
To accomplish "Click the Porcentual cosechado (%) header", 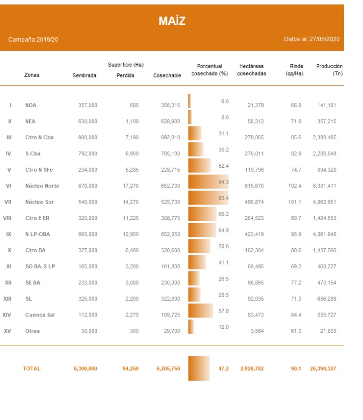I will pyautogui.click(x=209, y=70).
